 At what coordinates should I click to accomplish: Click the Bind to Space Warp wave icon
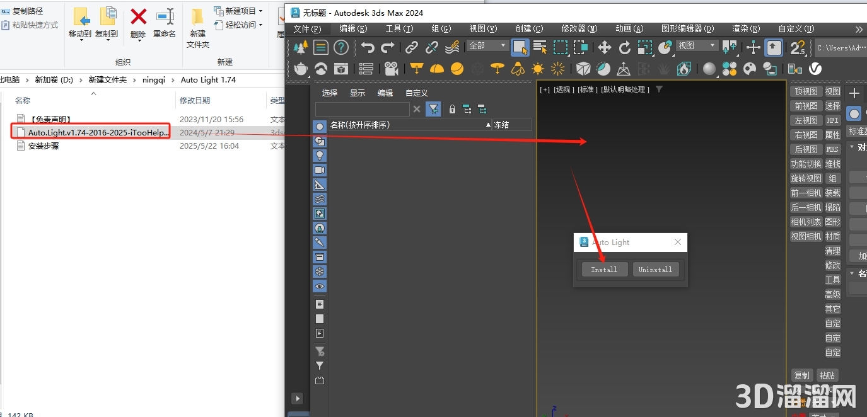(x=452, y=47)
